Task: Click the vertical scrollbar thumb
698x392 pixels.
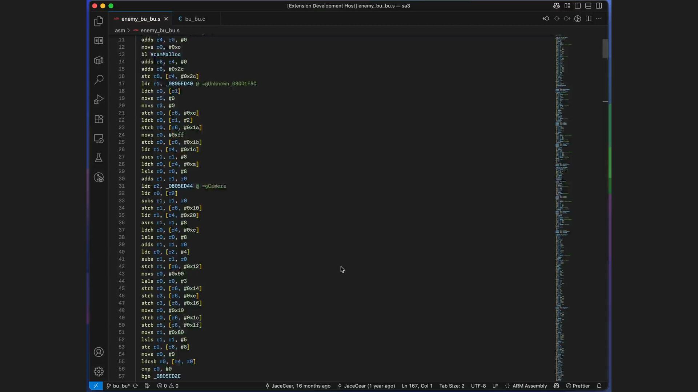Action: (x=605, y=48)
